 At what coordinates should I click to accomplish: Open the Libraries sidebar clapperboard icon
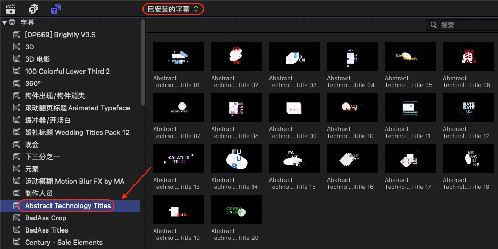[11, 9]
